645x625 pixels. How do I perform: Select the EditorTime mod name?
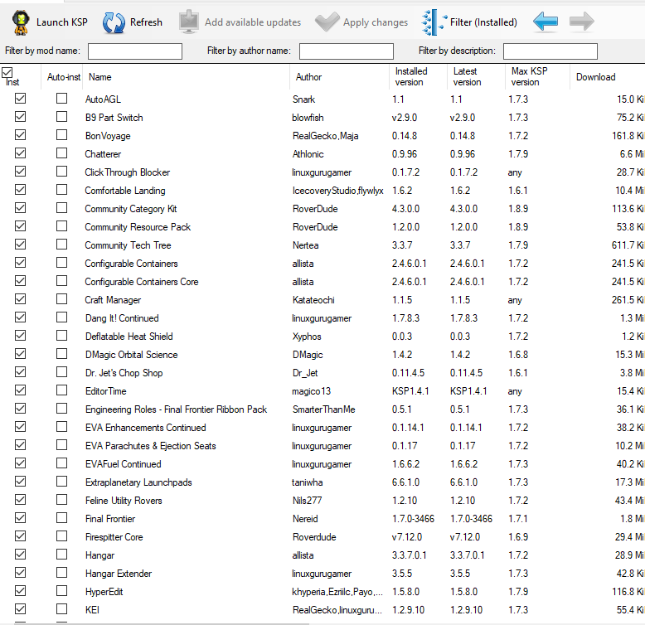tap(106, 391)
